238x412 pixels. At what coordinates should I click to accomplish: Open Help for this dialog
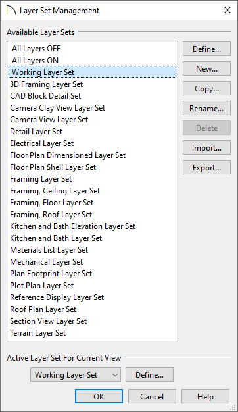pos(206,396)
